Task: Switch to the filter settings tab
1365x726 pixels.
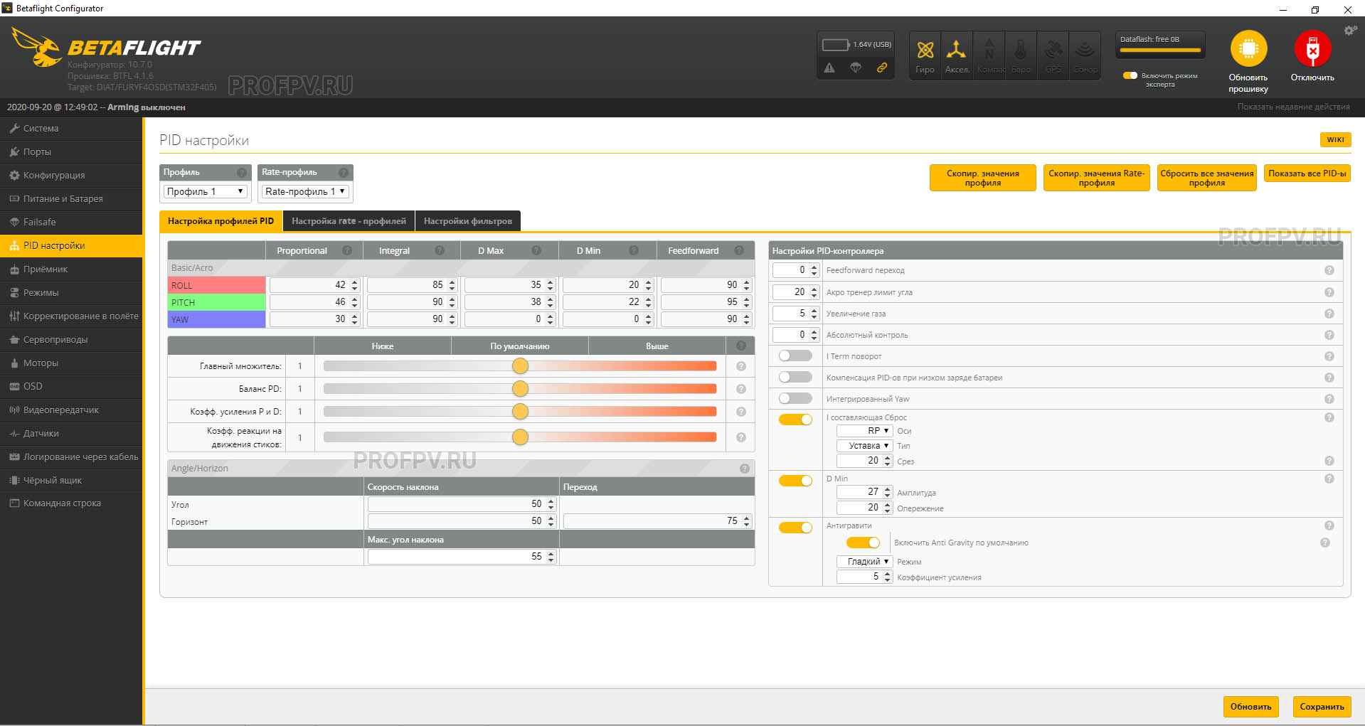Action: 468,221
